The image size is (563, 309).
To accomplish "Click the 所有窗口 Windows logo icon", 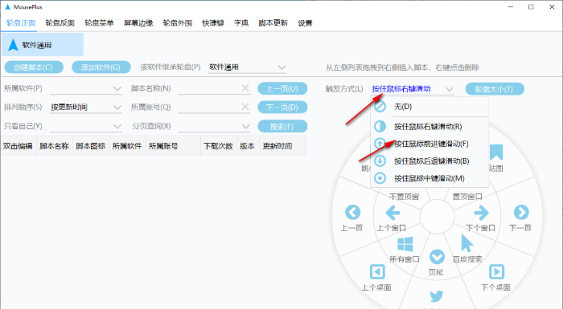I will (x=405, y=244).
